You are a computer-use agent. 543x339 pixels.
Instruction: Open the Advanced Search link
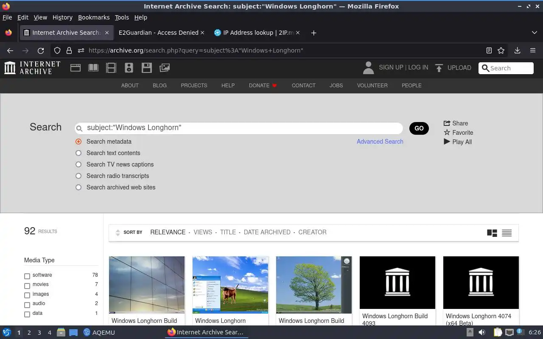380,142
